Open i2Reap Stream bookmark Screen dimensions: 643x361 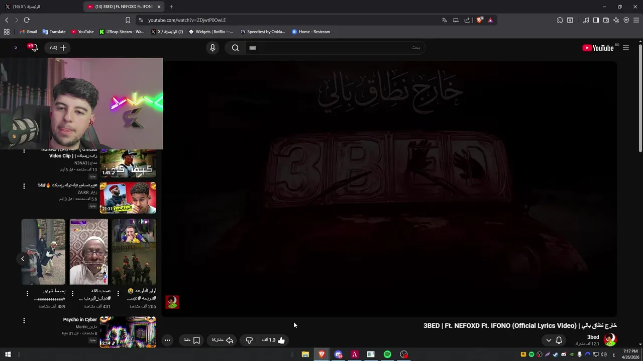122,32
